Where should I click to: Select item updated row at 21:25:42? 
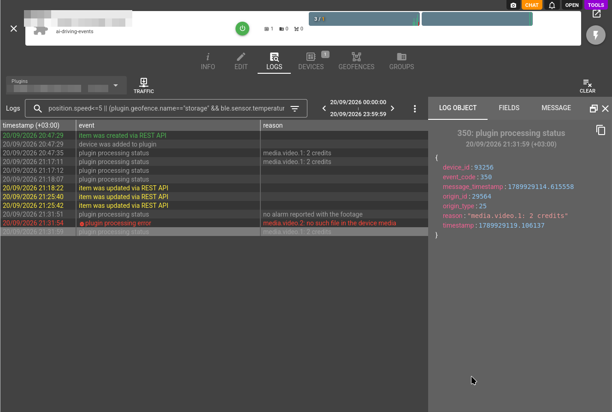(214, 206)
